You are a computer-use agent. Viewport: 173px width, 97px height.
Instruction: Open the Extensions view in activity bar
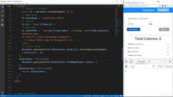point(2,25)
